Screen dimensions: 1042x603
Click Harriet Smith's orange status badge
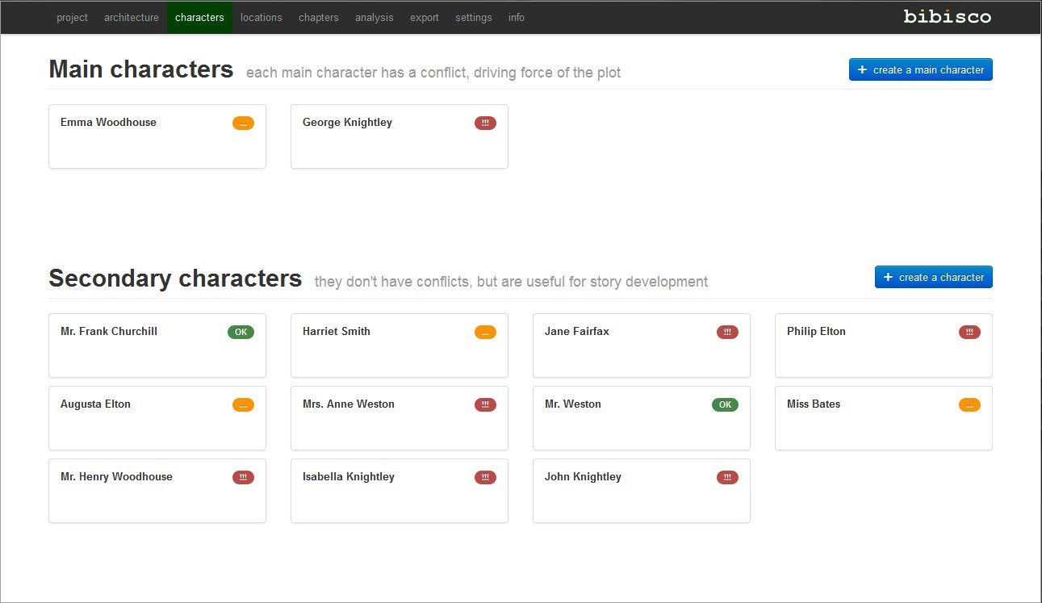[485, 333]
